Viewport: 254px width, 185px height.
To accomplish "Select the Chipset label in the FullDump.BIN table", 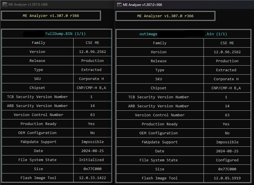I will pyautogui.click(x=37, y=88).
